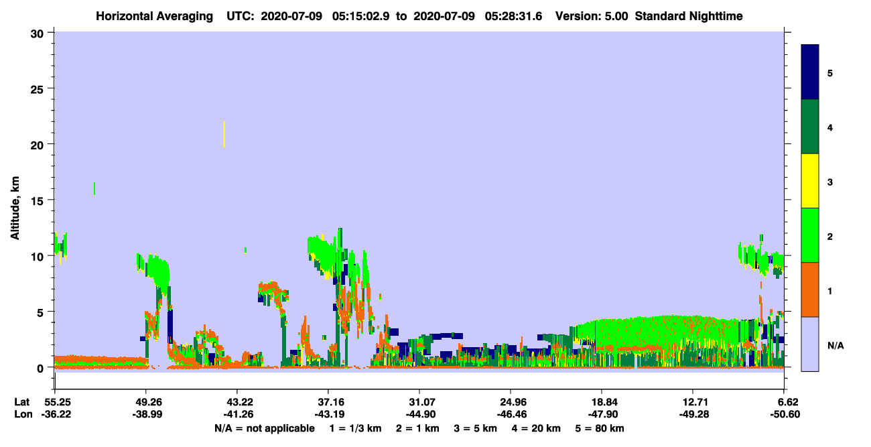Click the longitude value -50.60
This screenshot has width=871, height=447.
pyautogui.click(x=784, y=414)
